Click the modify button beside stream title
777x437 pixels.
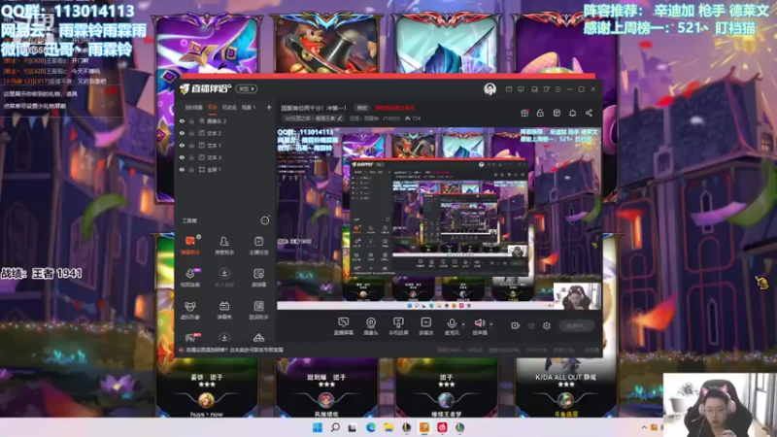362,108
